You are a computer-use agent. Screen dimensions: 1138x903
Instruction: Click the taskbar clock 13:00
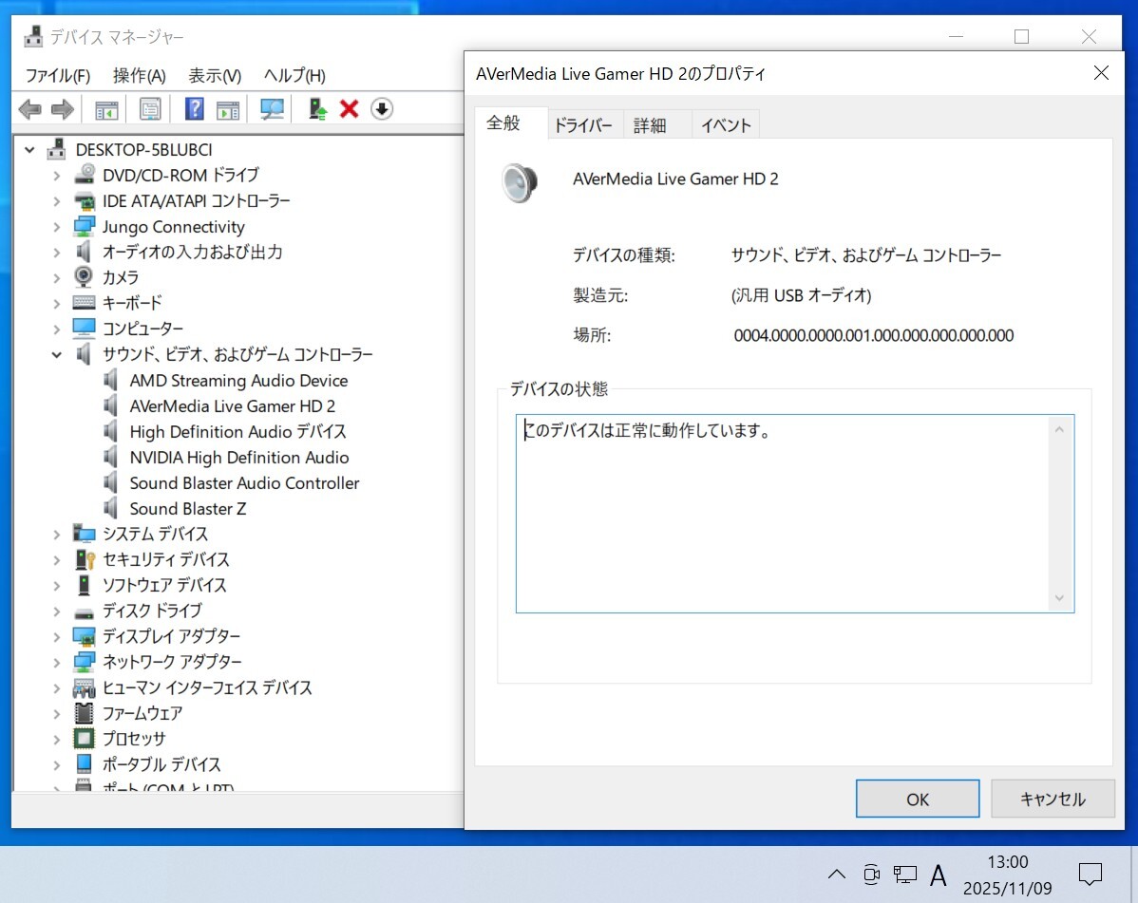[1007, 861]
